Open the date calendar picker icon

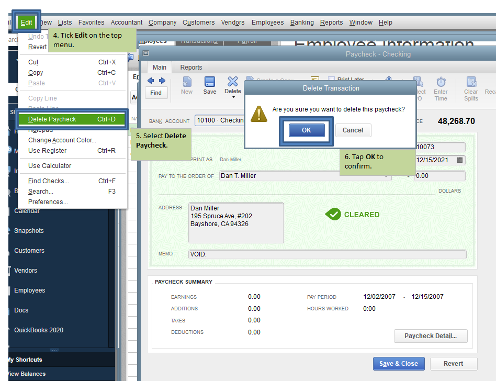pyautogui.click(x=459, y=160)
